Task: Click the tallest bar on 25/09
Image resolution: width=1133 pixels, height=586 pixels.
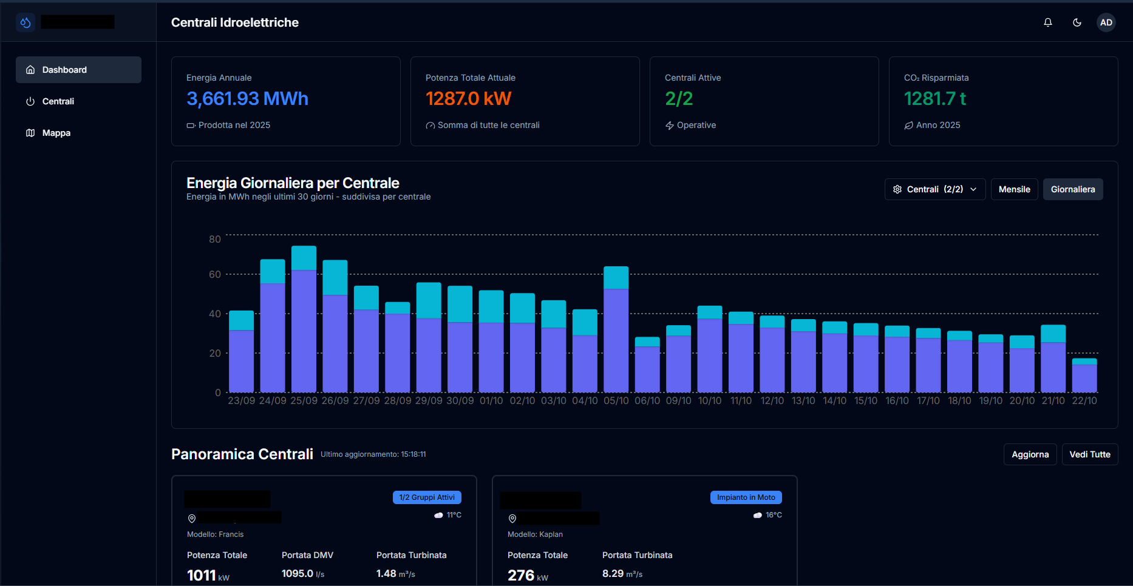Action: 304,315
